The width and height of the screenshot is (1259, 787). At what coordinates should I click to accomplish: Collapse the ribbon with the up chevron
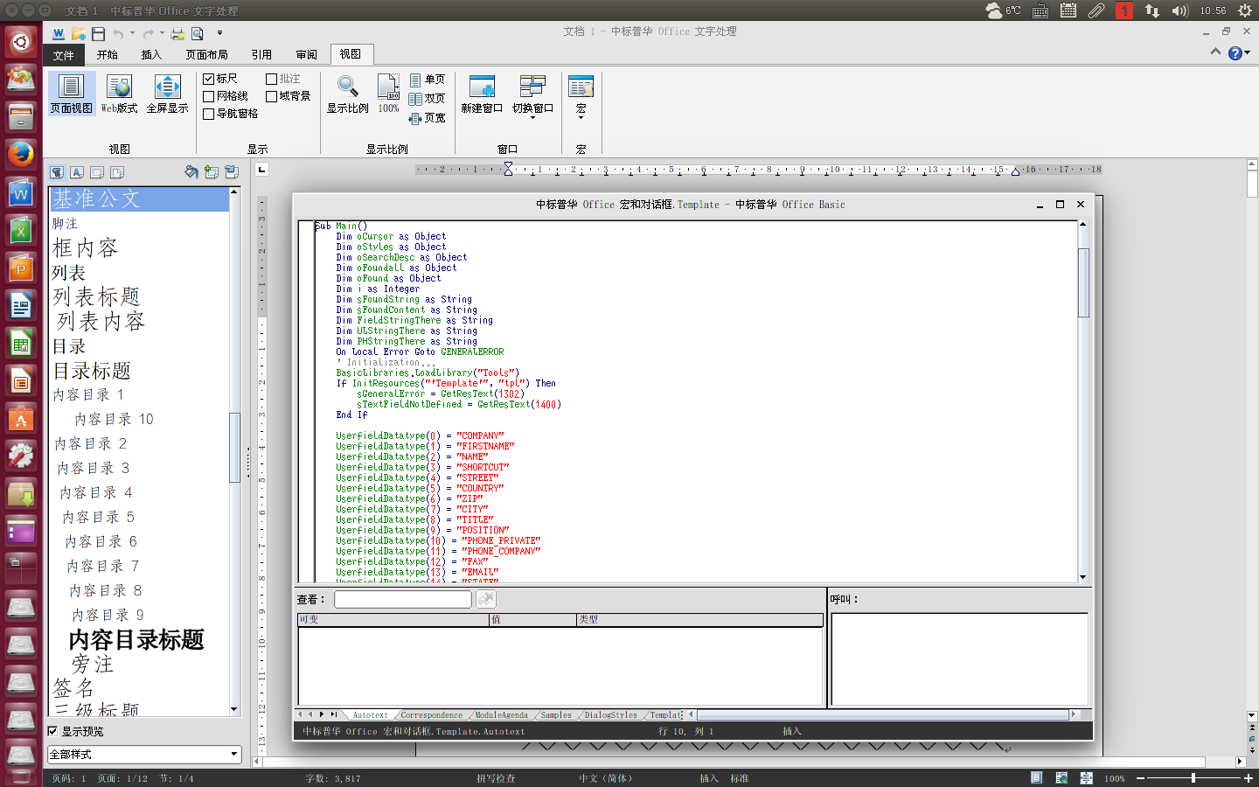coord(1215,52)
